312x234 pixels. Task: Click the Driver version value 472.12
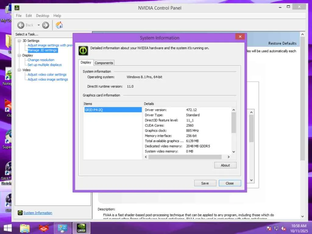(191, 110)
